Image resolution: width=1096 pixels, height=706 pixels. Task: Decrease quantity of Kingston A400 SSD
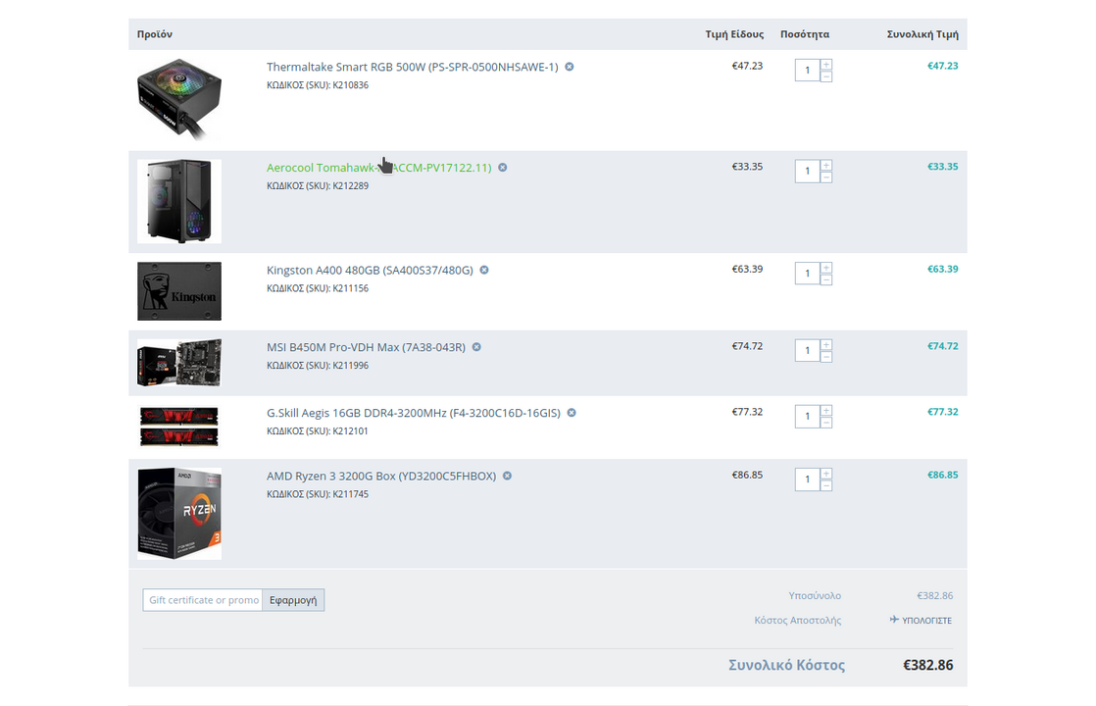pos(826,279)
